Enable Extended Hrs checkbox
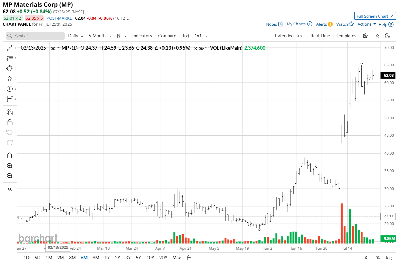 271,36
